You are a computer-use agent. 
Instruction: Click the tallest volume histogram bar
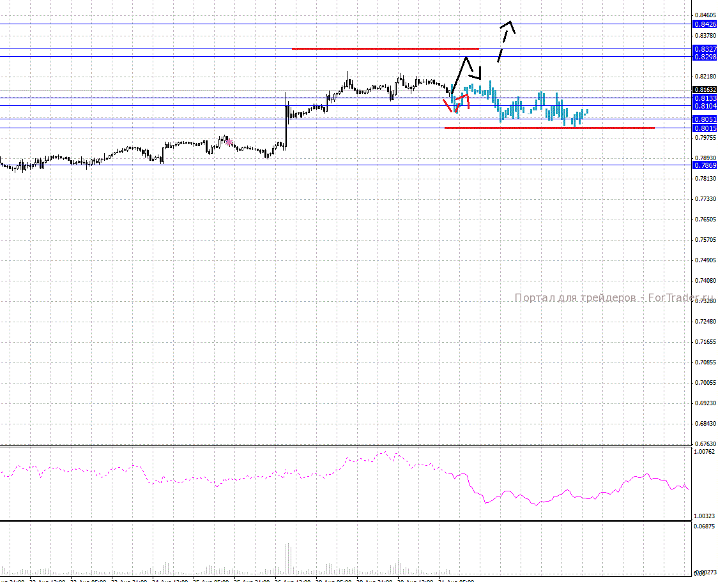287,558
